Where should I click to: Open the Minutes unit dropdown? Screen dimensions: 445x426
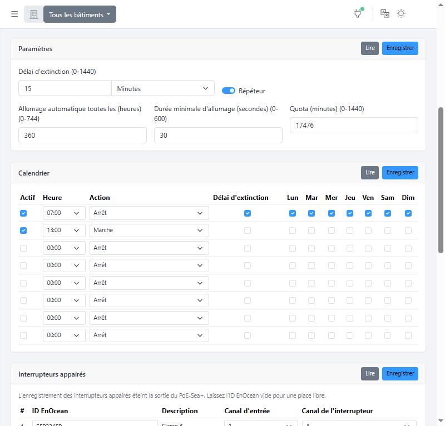(x=162, y=88)
